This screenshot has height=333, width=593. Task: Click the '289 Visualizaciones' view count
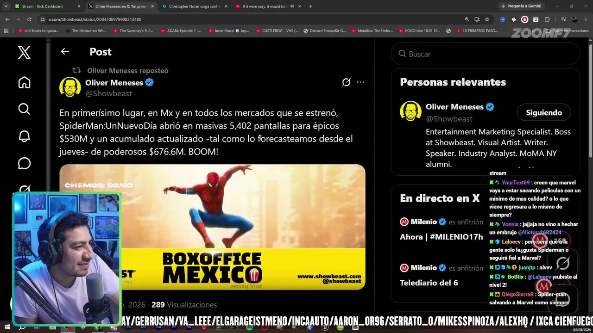(x=184, y=305)
